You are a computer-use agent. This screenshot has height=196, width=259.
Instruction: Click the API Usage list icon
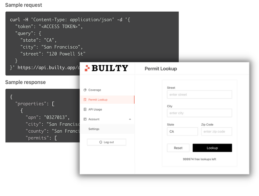coord(85,109)
